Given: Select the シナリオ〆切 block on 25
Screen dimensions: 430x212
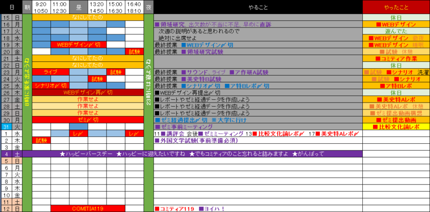Looking at the screenshot, I should coord(51,86).
